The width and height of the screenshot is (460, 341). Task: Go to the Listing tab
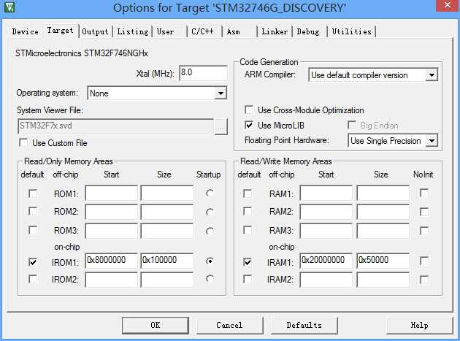[133, 31]
